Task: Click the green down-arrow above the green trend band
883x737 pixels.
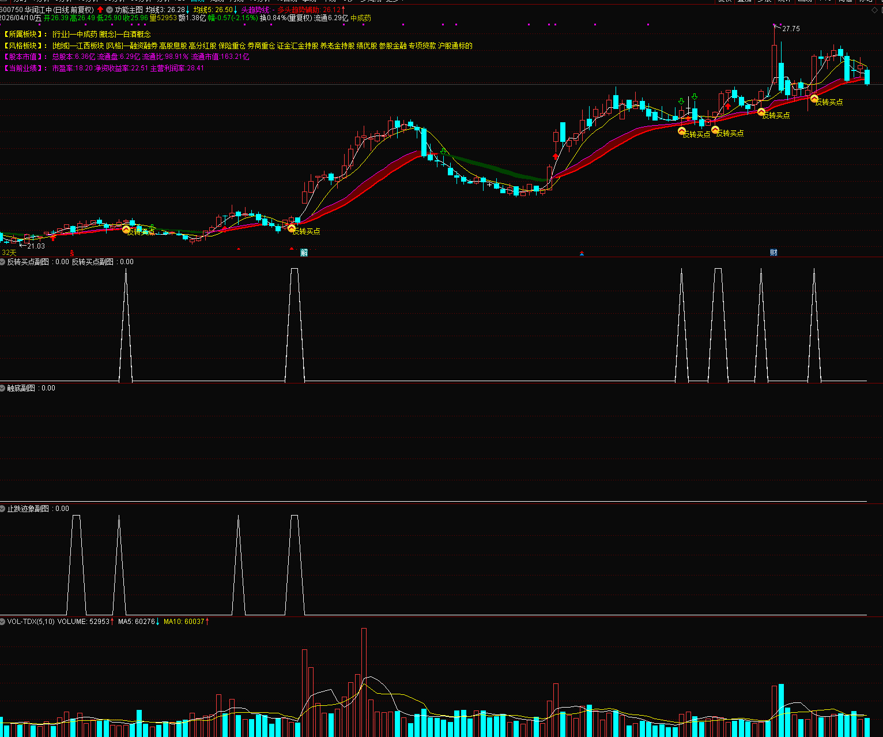Action: pyautogui.click(x=444, y=152)
